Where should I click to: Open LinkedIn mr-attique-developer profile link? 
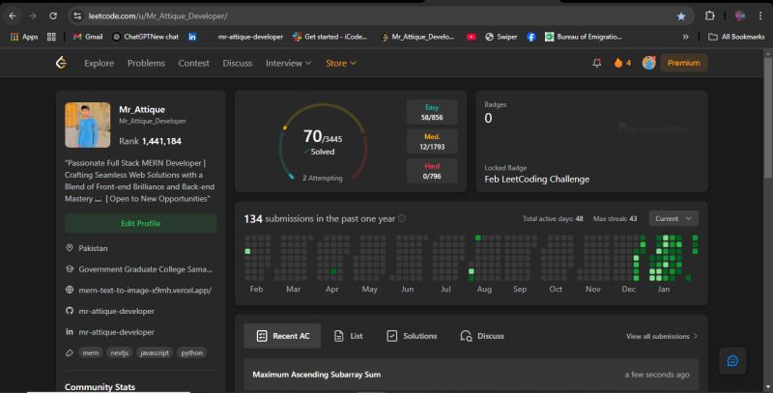[116, 332]
